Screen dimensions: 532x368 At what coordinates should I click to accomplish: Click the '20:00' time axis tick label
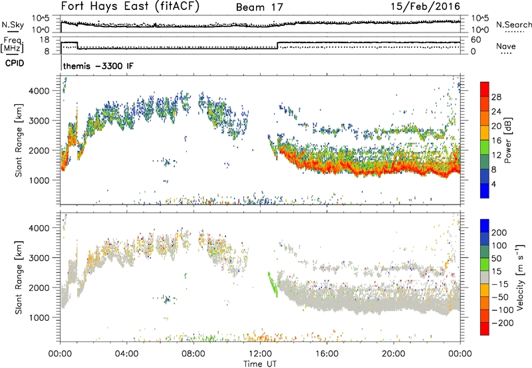[394, 354]
